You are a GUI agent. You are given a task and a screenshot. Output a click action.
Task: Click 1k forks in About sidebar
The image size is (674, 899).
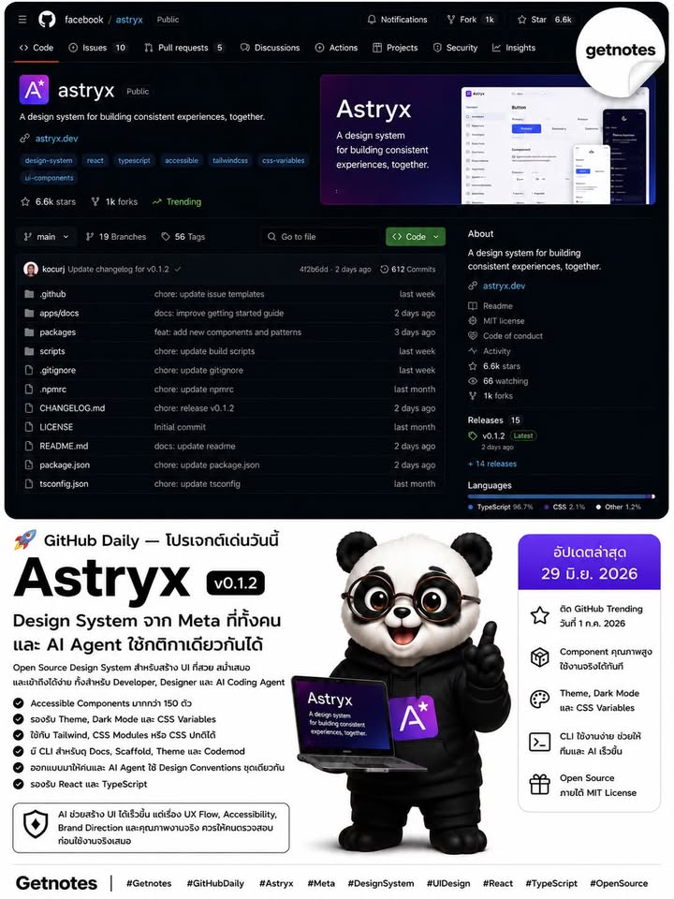tap(497, 395)
